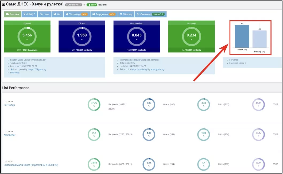Click the 'Opens (354)' label
Image resolution: width=283 pixels, height=174 pixels.
169,135
